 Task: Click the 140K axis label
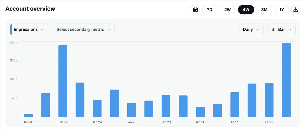click(14, 79)
